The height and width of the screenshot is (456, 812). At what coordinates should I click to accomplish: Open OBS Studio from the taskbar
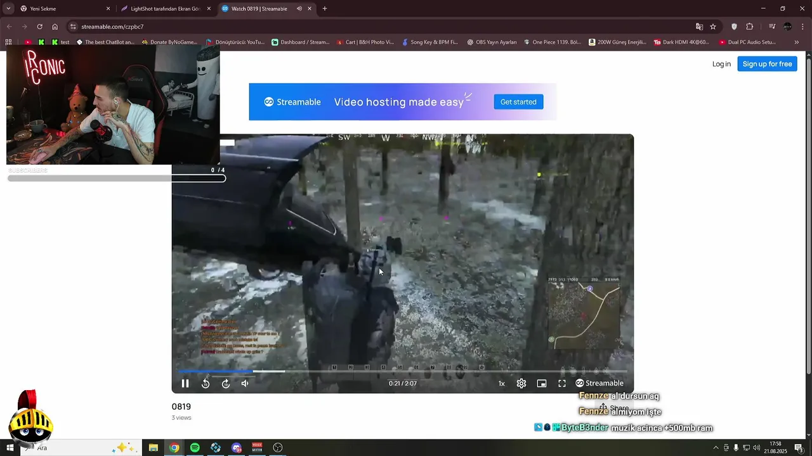278,448
